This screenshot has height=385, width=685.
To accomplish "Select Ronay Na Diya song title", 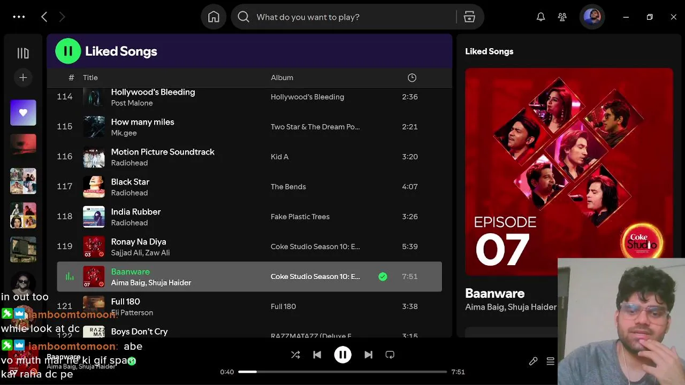I will (139, 242).
